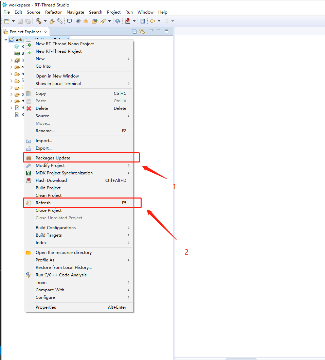
Task: Choose Import... from context menu
Action: (79, 141)
